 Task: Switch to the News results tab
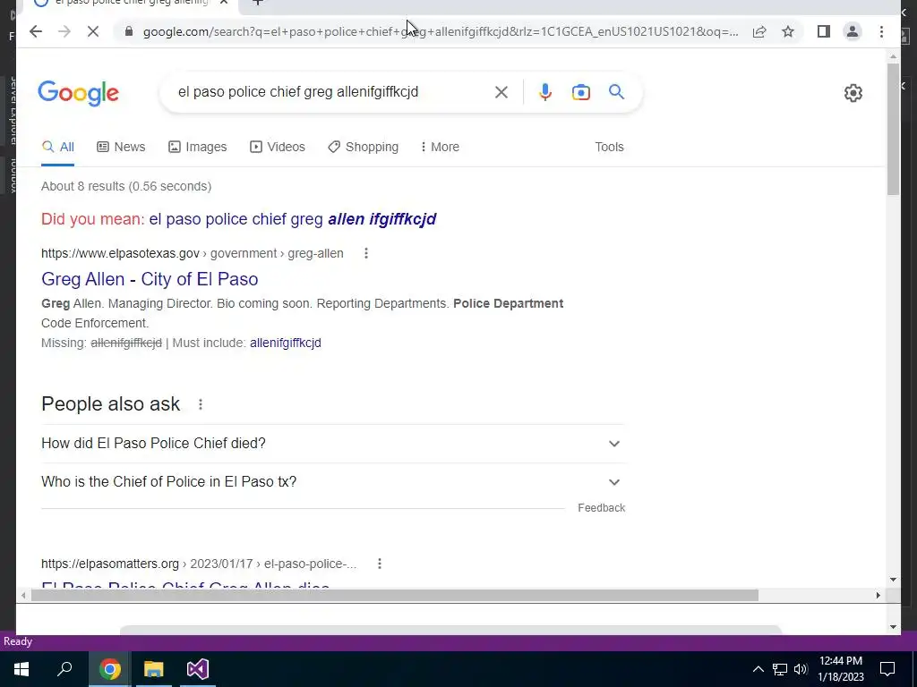[x=121, y=148]
